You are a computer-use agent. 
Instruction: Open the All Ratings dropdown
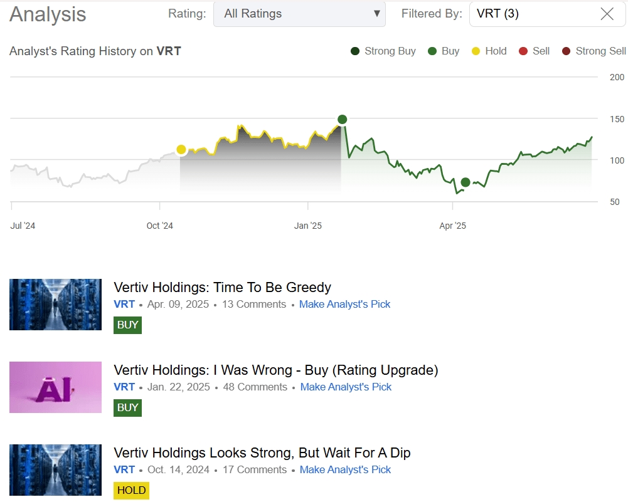(x=299, y=13)
